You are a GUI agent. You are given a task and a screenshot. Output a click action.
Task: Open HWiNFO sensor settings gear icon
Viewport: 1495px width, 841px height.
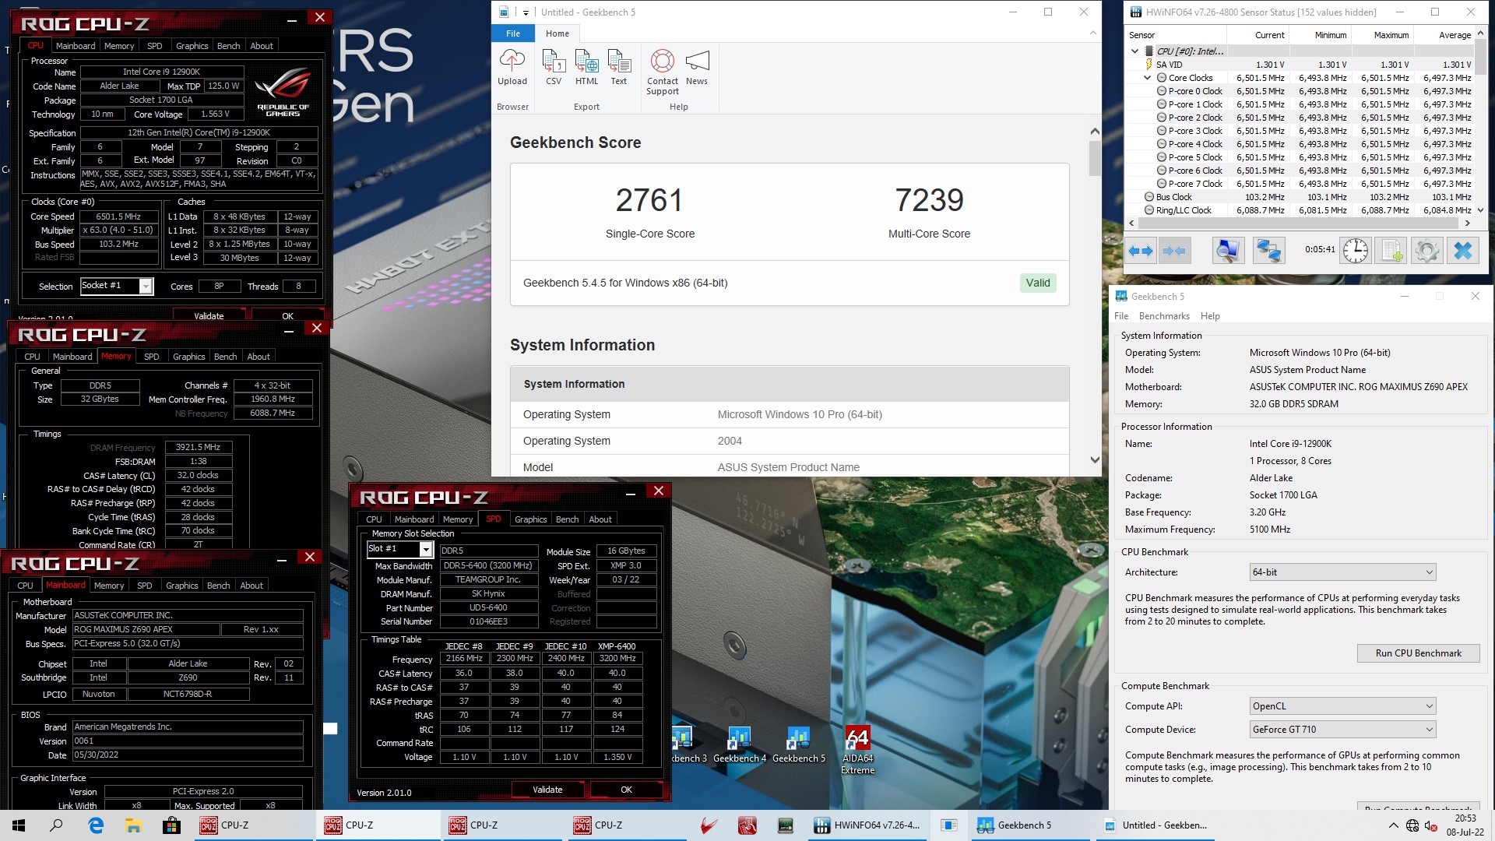pyautogui.click(x=1427, y=250)
